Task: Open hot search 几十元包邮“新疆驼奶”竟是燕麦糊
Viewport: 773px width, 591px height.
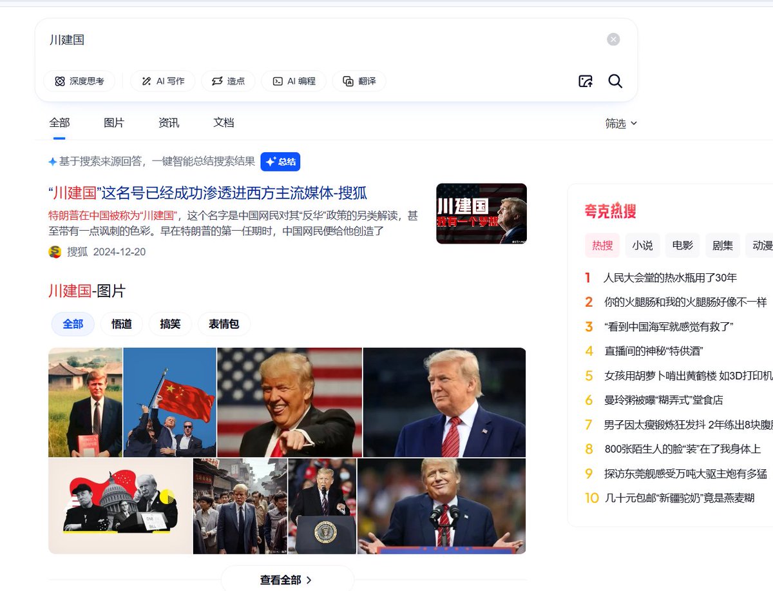Action: pyautogui.click(x=679, y=498)
